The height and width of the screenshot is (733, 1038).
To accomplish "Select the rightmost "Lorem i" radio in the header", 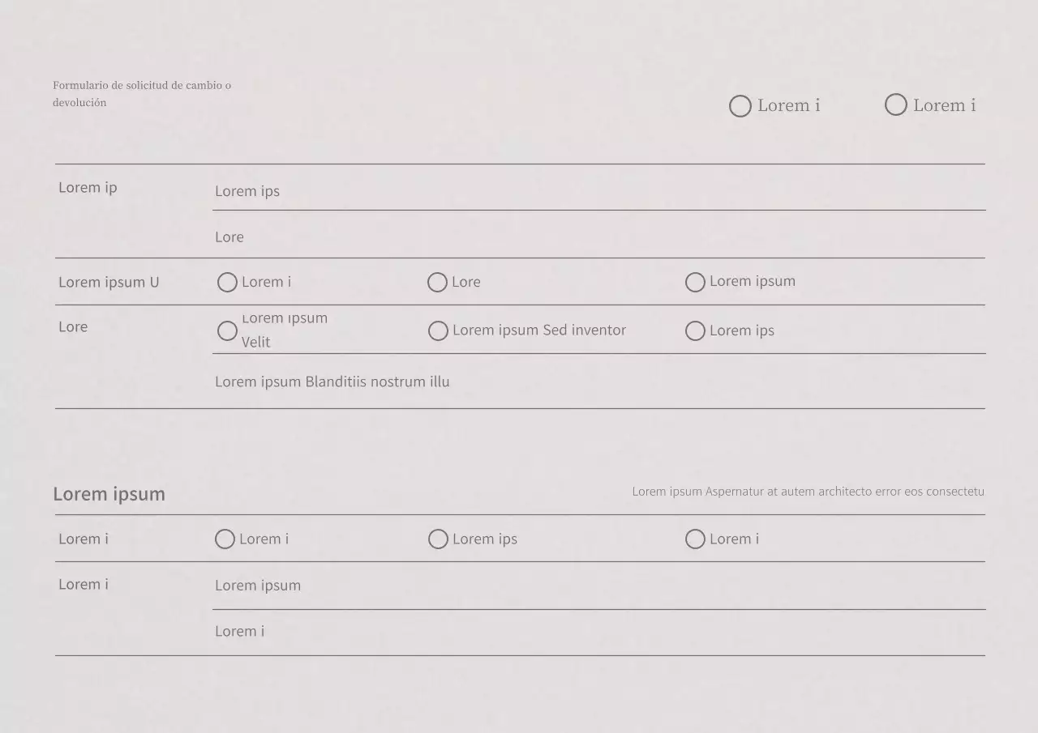I will pyautogui.click(x=896, y=105).
